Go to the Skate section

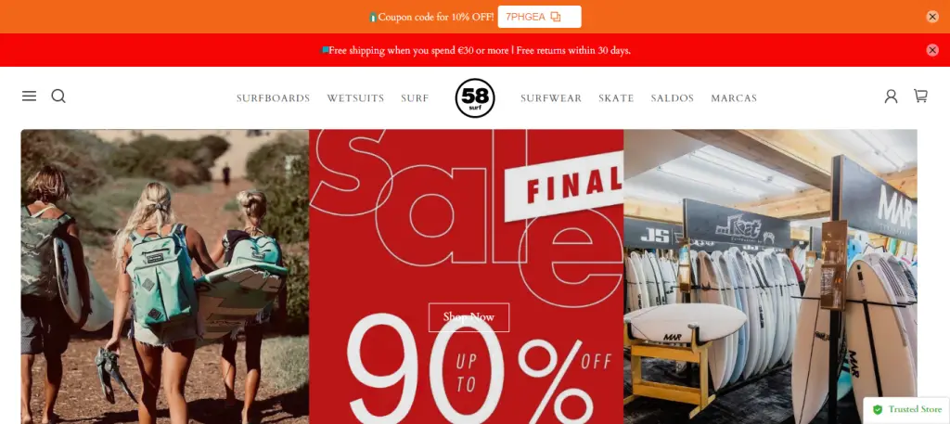point(616,98)
